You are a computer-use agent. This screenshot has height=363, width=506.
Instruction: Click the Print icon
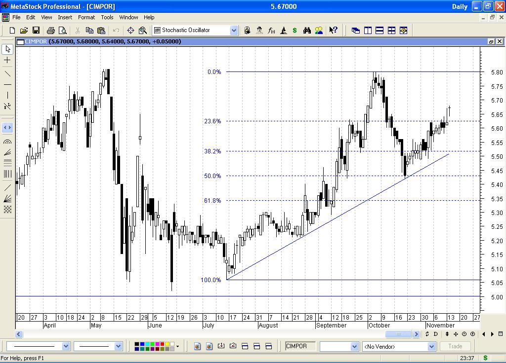(x=51, y=30)
